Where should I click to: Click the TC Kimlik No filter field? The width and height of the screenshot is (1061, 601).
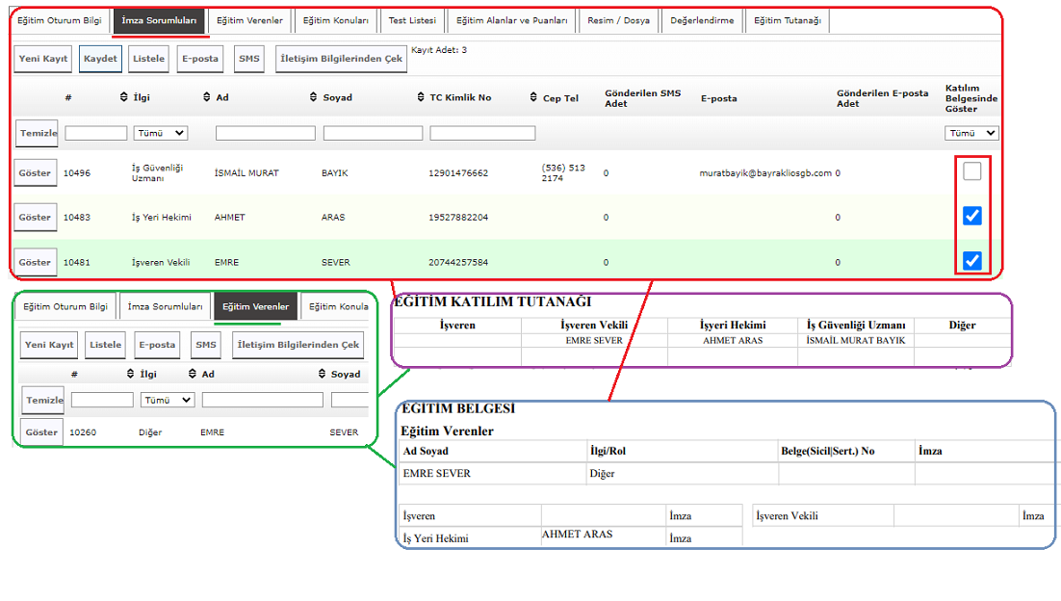coord(482,133)
